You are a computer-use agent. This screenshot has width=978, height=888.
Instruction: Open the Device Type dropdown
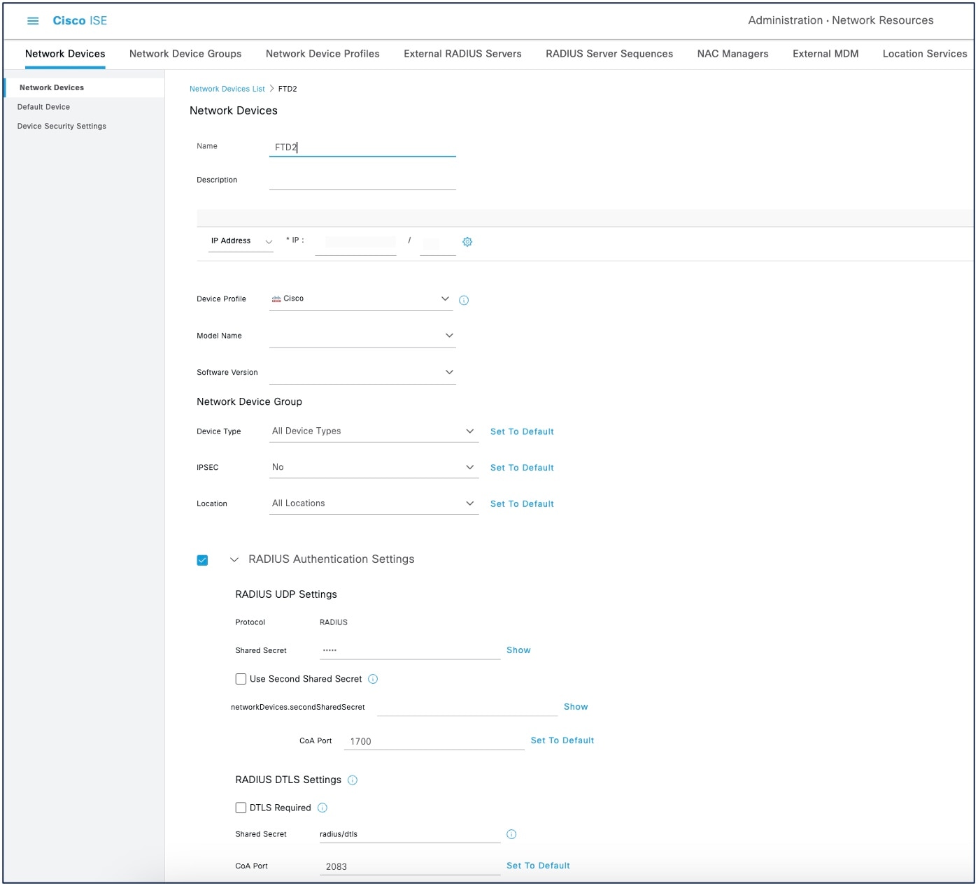click(374, 431)
